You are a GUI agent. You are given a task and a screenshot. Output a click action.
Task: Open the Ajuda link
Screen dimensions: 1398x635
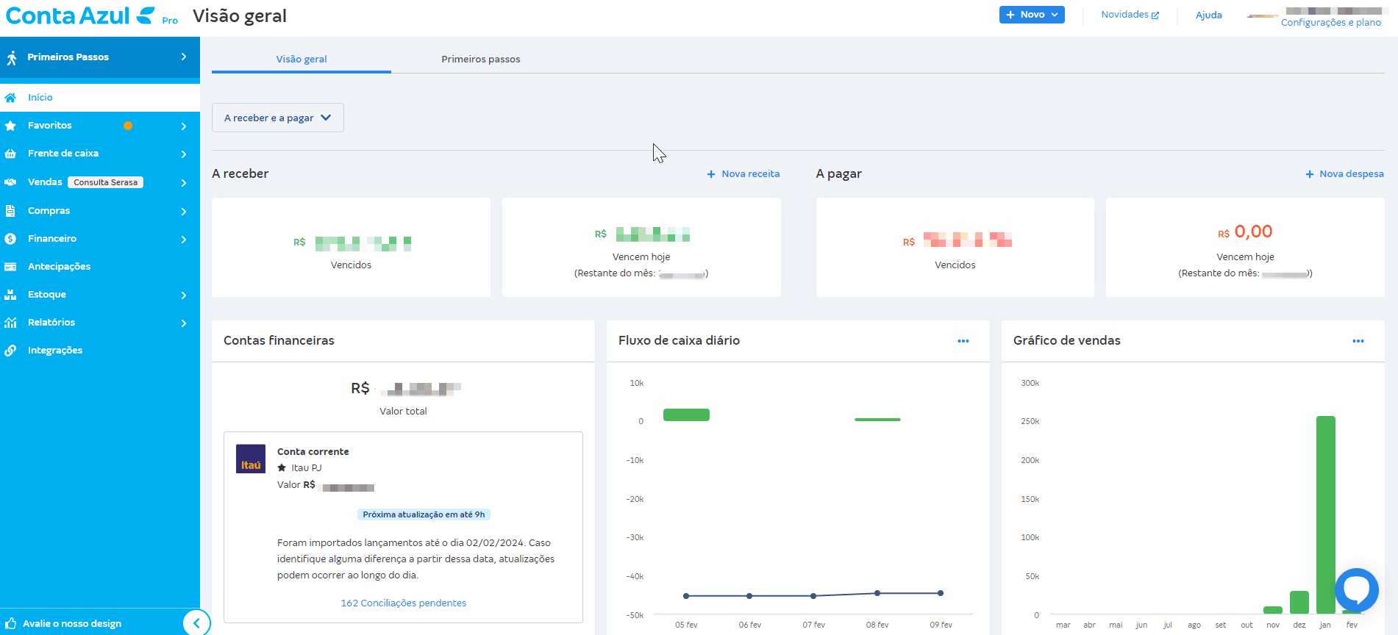pos(1209,15)
